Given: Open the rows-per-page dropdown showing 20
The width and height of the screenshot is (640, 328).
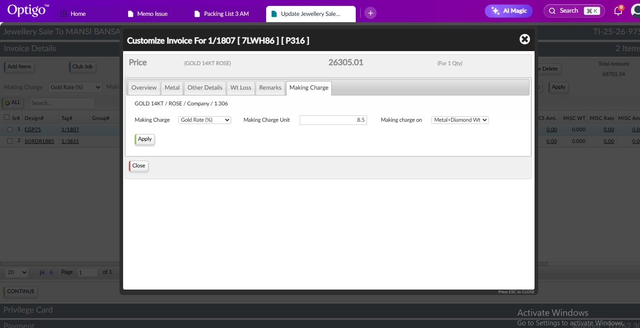Looking at the screenshot, I should [17, 272].
